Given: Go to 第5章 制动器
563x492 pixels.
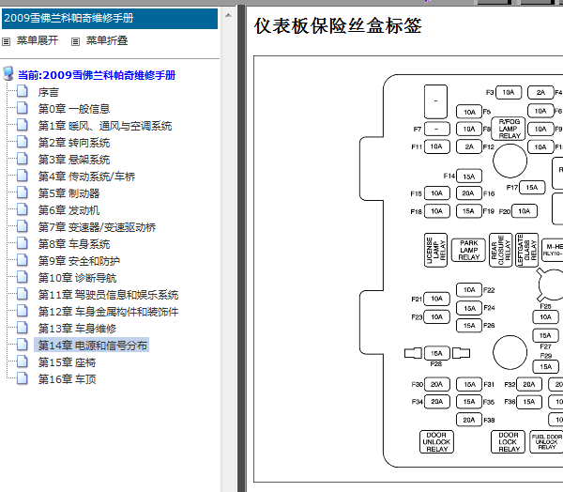Looking at the screenshot, I should (x=68, y=193).
